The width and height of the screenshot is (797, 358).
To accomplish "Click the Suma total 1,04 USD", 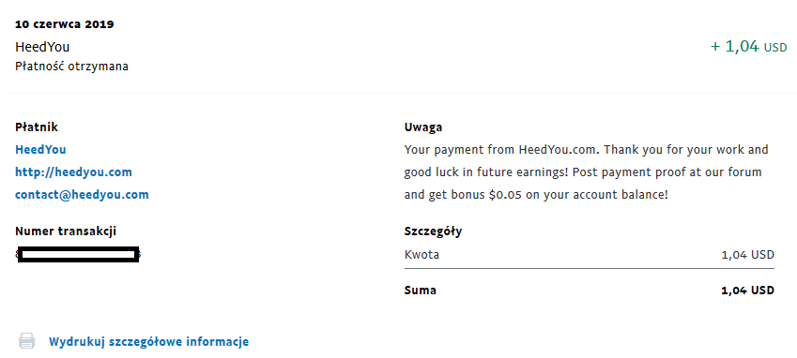I will click(x=747, y=291).
